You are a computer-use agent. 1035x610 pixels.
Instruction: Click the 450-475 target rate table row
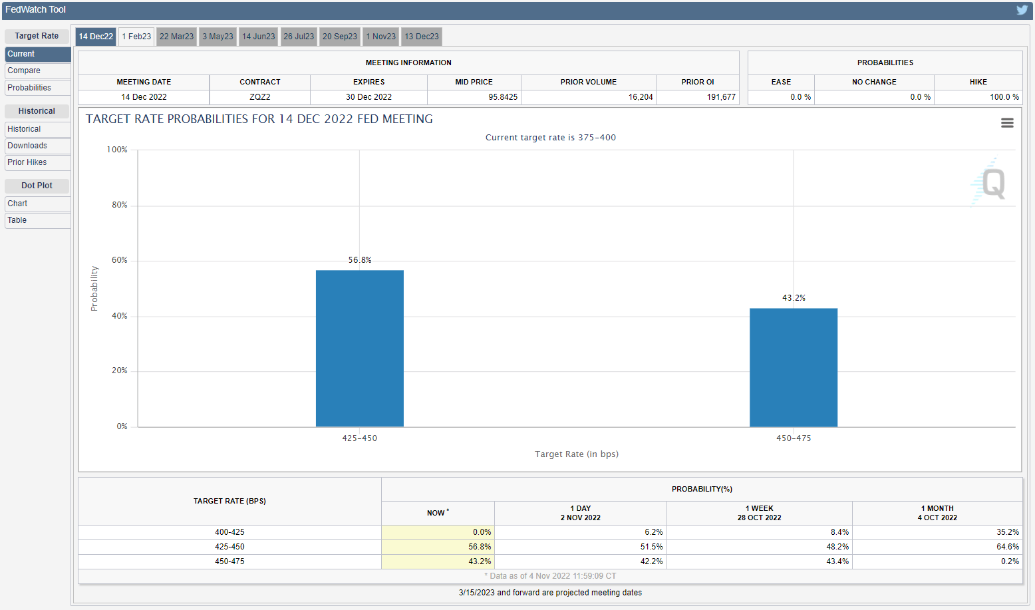pyautogui.click(x=550, y=561)
